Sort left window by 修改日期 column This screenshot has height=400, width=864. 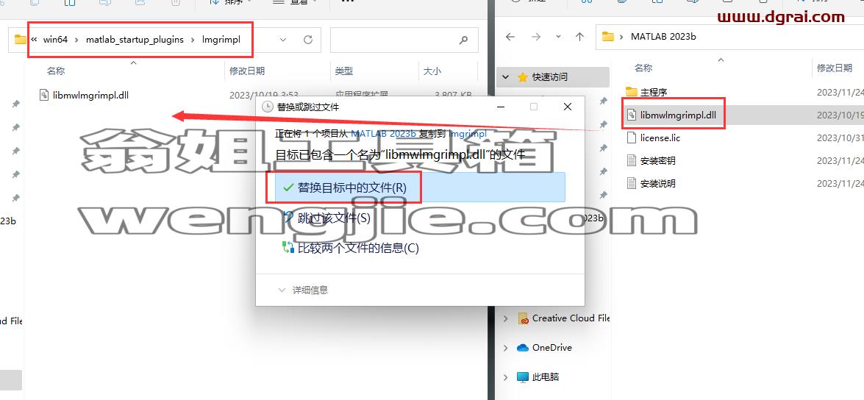tap(247, 71)
